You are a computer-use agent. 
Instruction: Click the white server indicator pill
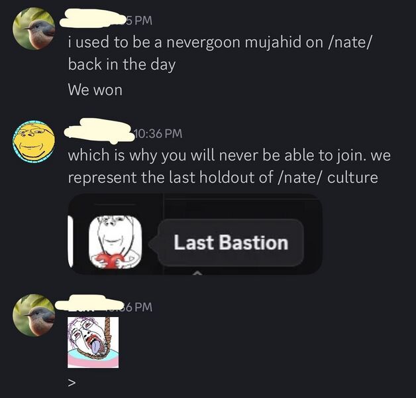tap(70, 241)
